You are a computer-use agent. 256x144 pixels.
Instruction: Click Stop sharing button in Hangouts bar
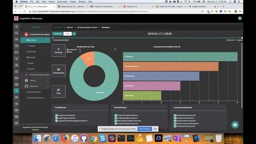[145, 129]
